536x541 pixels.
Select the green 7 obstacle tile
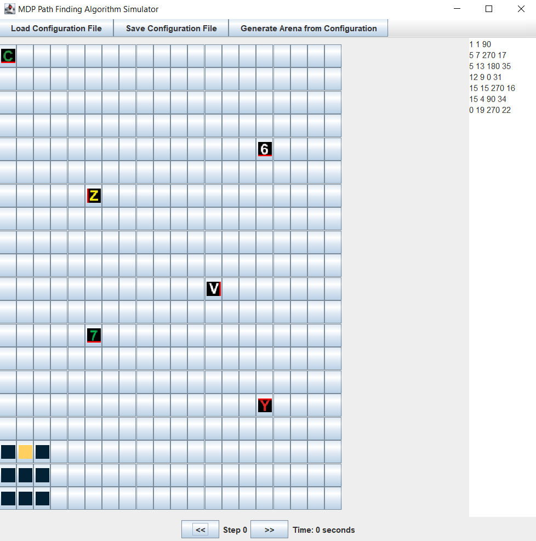(x=94, y=335)
